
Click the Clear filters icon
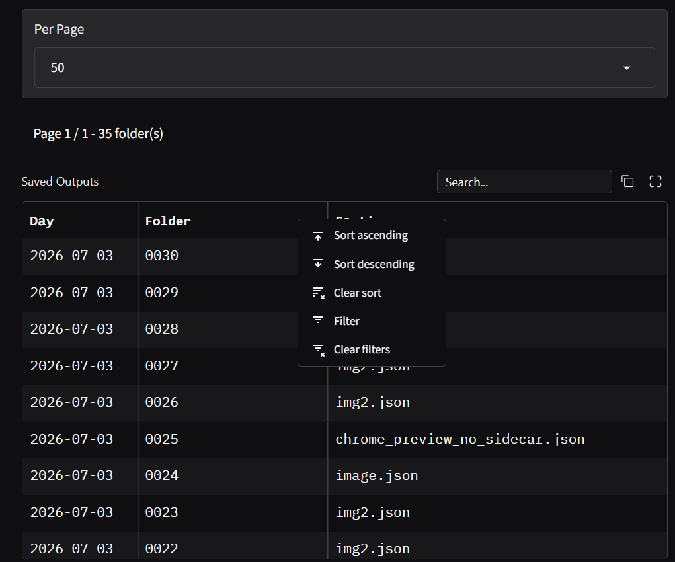(318, 350)
